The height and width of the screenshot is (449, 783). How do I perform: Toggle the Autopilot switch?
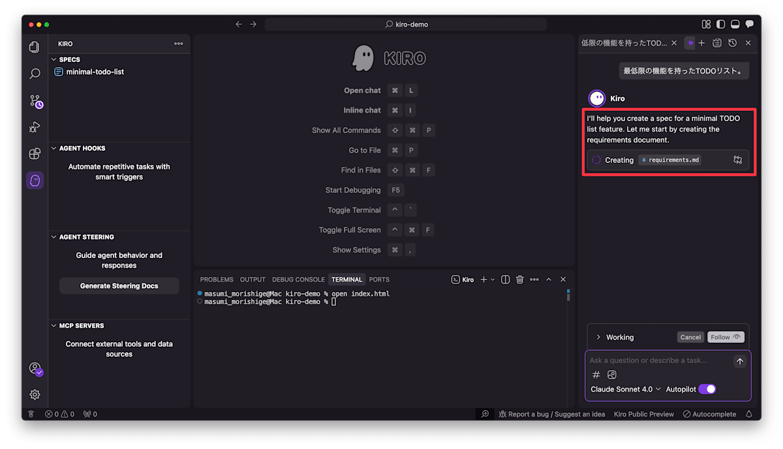(x=707, y=389)
